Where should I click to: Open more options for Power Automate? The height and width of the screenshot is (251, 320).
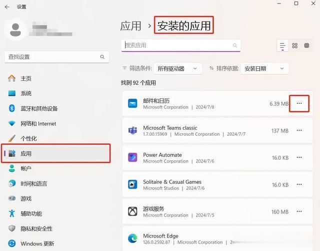point(299,158)
